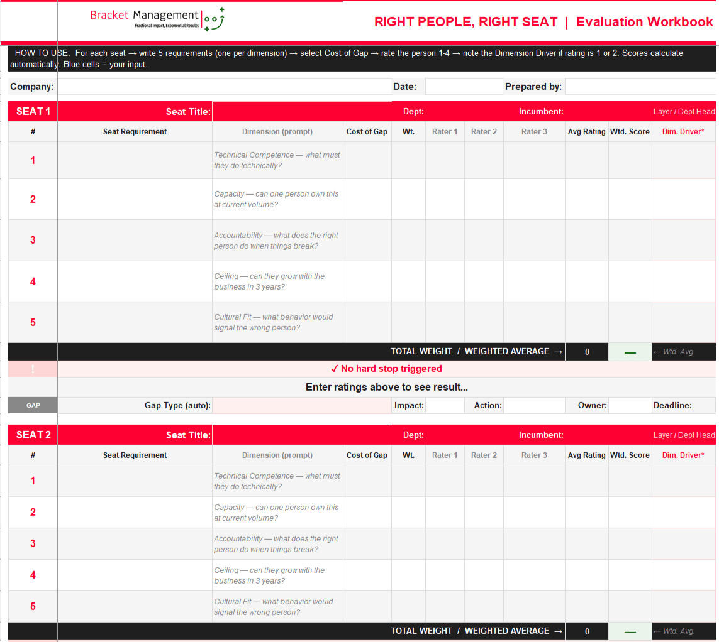
Task: Click Seat 1 'Rater 3' column header
Action: (534, 132)
